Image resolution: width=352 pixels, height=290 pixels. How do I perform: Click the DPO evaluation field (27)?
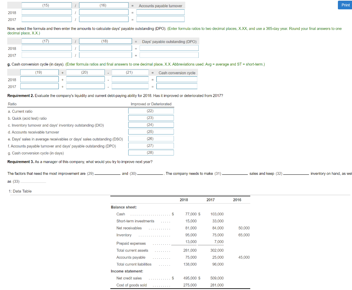pos(151,145)
